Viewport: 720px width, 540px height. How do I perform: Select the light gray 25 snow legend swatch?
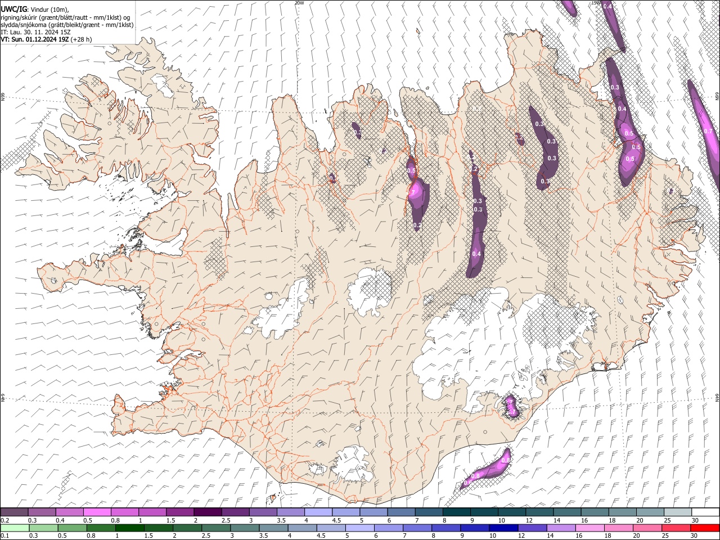(678, 512)
